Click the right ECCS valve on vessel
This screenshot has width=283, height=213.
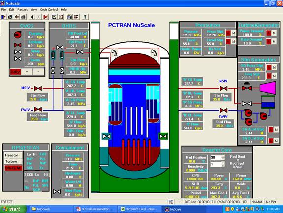163,136
